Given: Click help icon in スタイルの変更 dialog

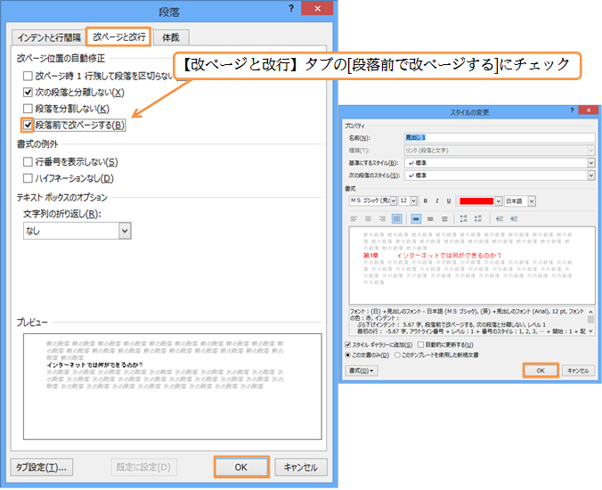Looking at the screenshot, I should (572, 110).
